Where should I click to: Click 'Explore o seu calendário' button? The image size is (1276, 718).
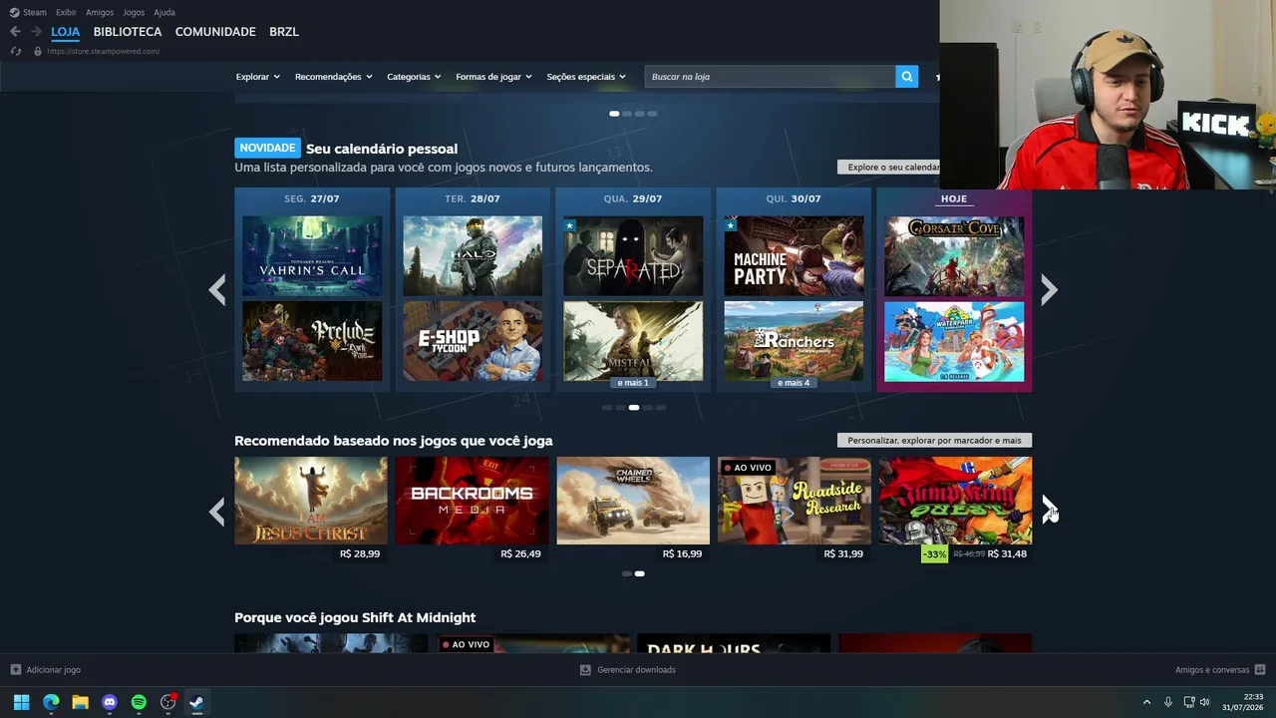click(888, 168)
